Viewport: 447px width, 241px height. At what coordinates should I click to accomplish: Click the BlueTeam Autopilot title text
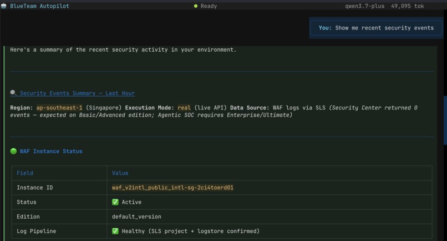39,6
